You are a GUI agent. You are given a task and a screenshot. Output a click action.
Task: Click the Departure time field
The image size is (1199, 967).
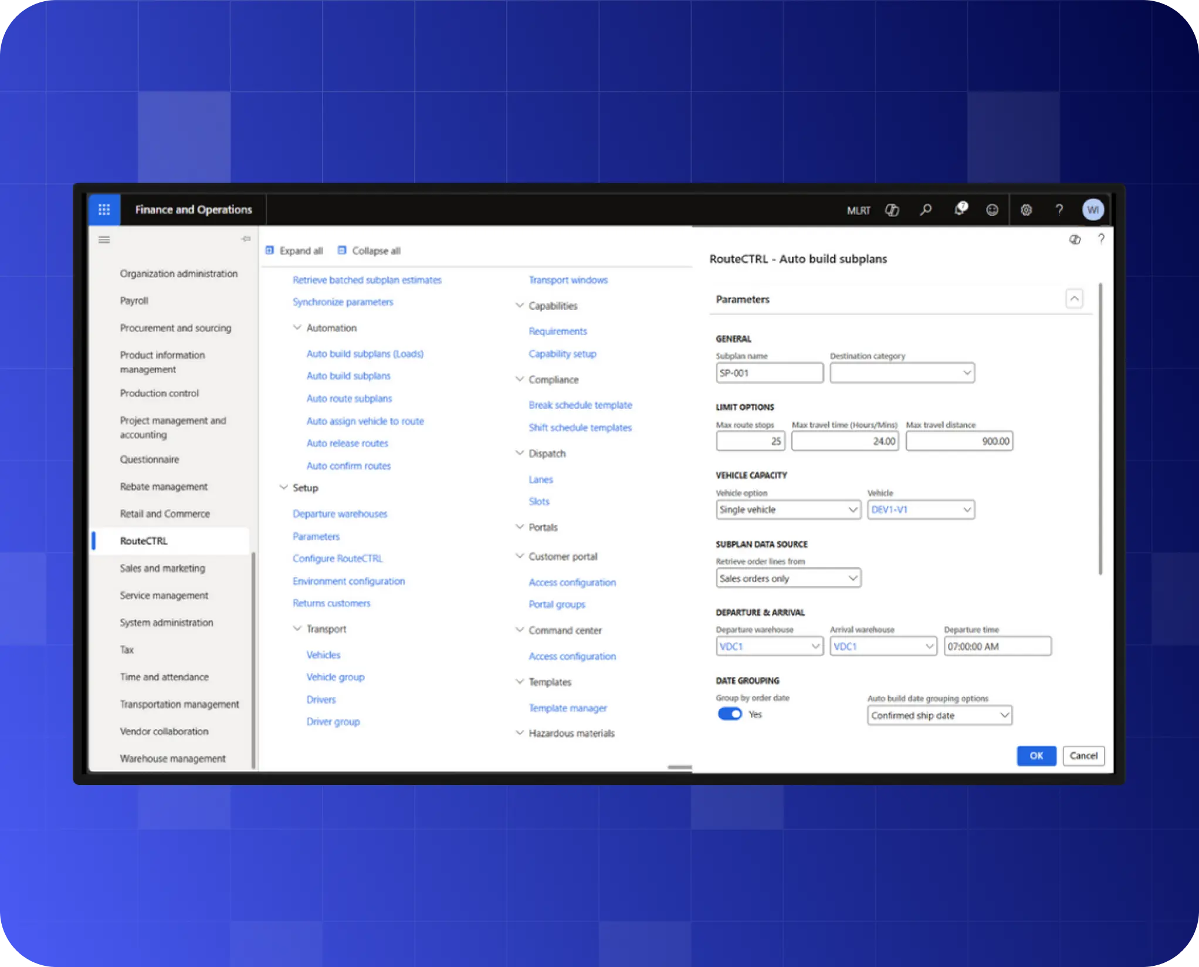[x=997, y=646]
